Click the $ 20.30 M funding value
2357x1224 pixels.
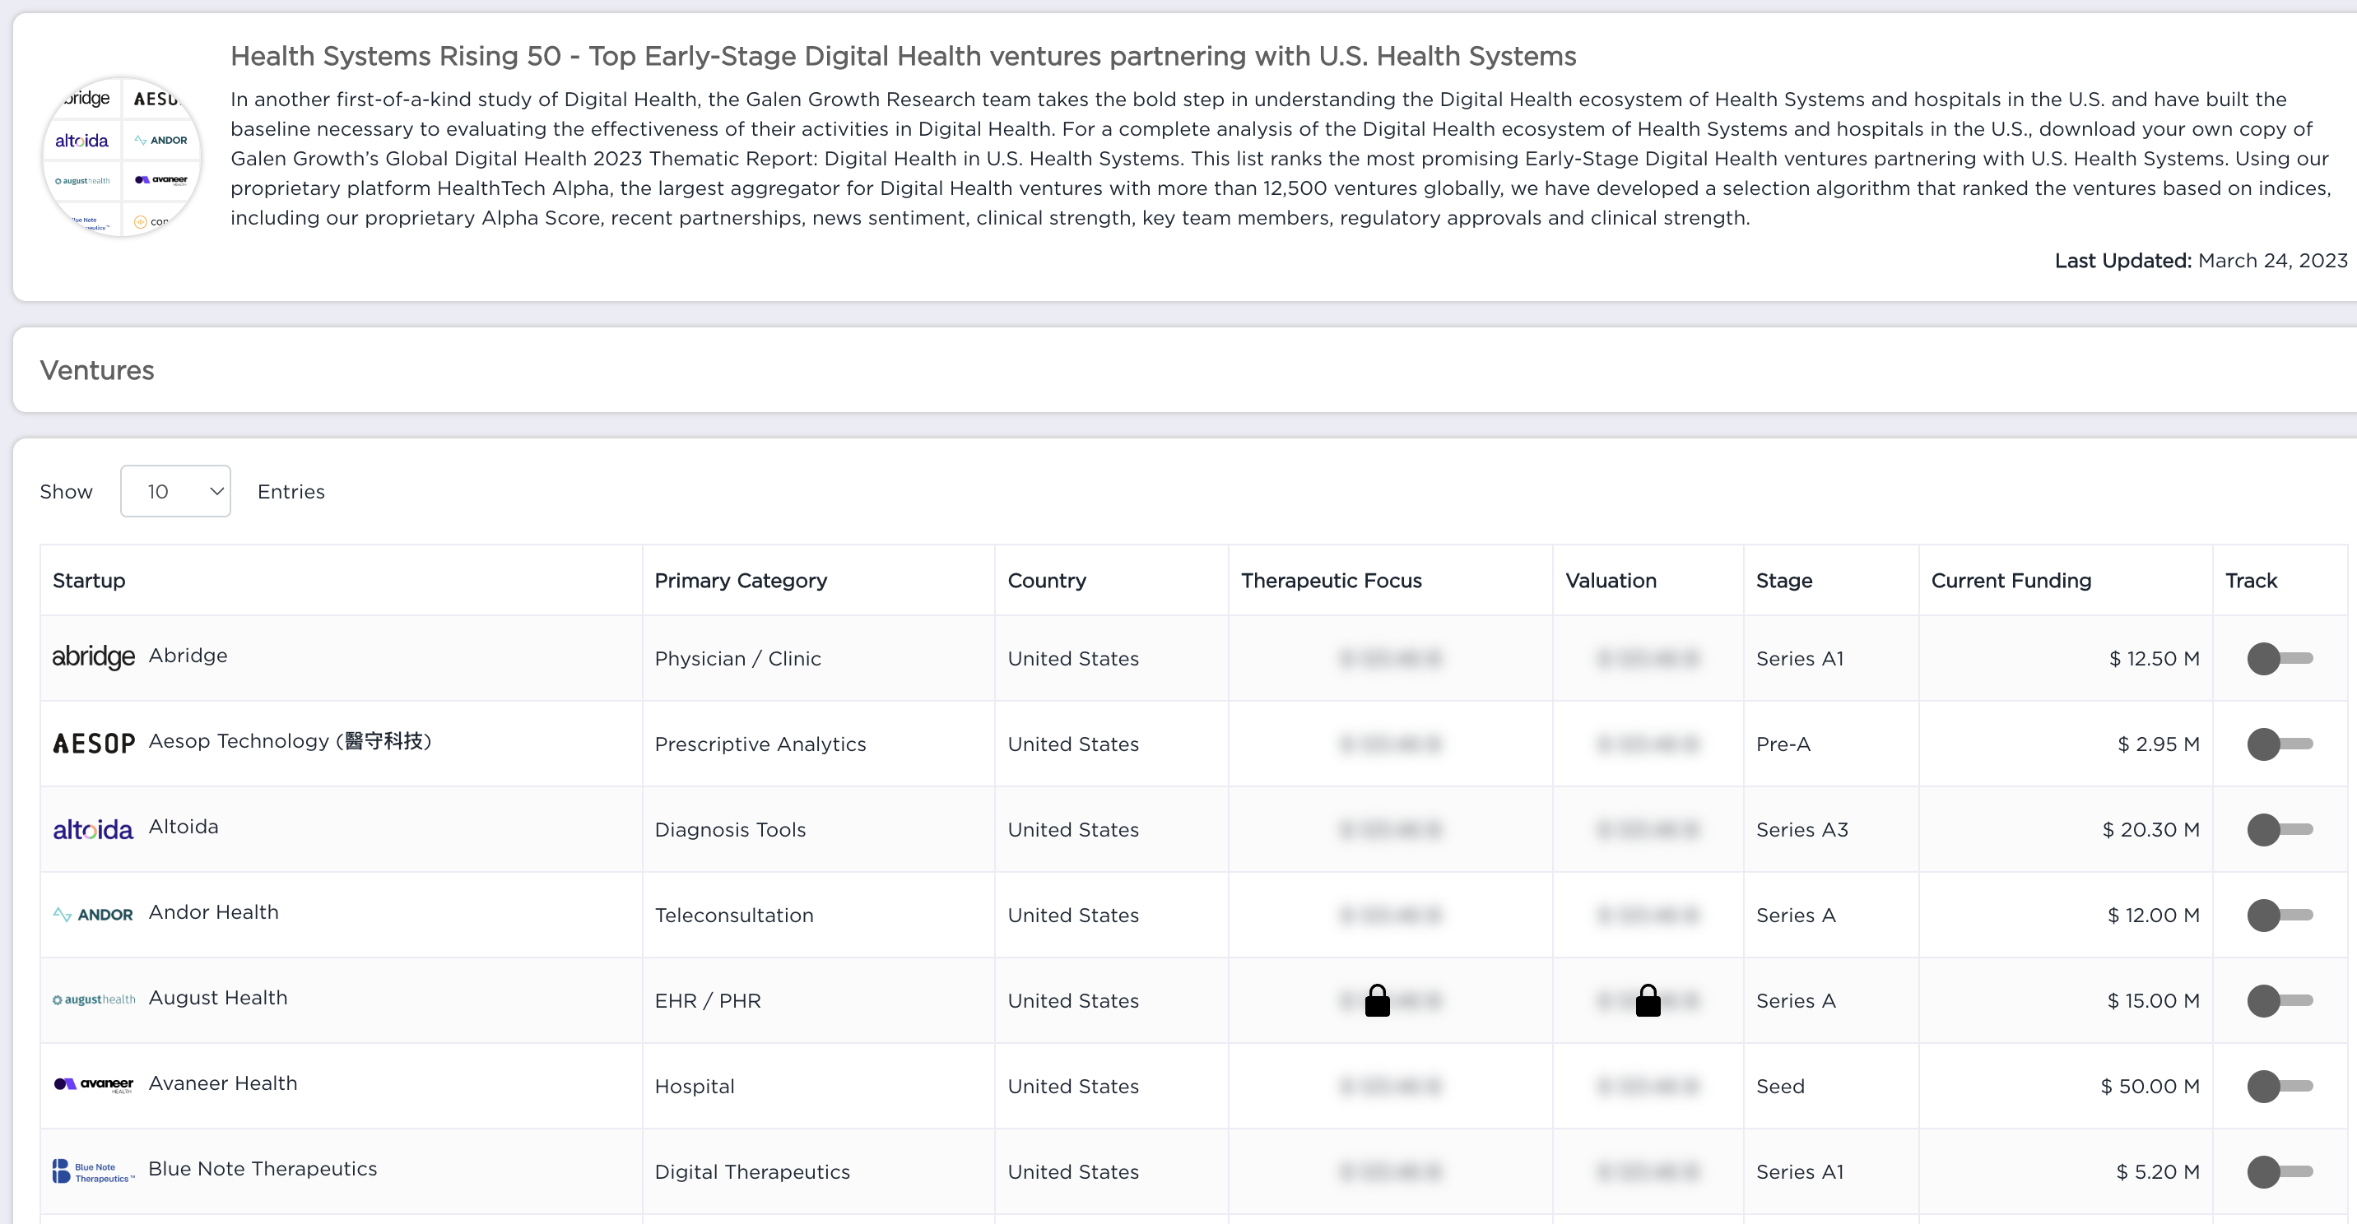(2151, 830)
